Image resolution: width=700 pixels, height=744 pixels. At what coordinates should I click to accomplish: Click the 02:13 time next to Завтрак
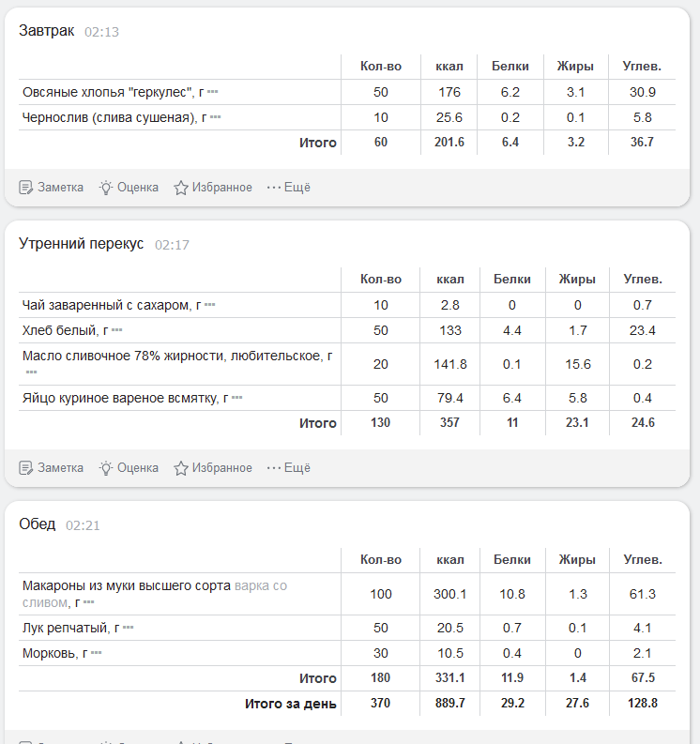pyautogui.click(x=101, y=32)
